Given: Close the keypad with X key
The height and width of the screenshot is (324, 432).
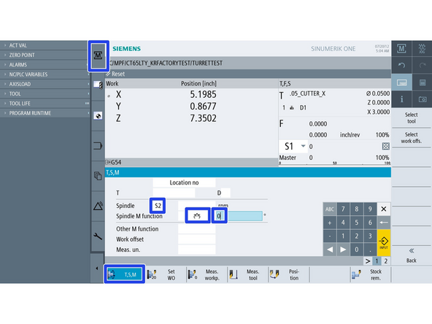Looking at the screenshot, I should (384, 209).
